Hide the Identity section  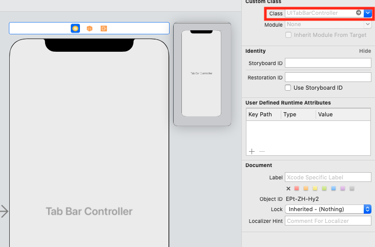pyautogui.click(x=365, y=51)
